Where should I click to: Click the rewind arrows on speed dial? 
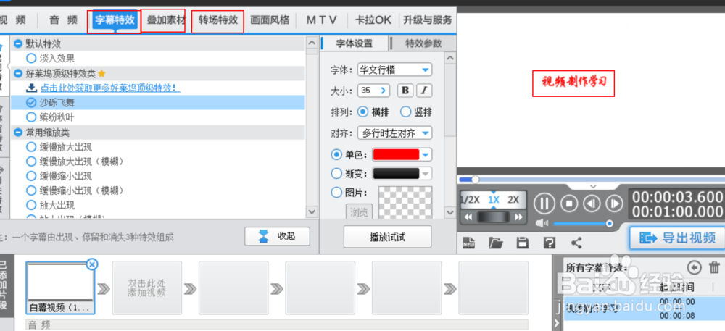tap(469, 217)
